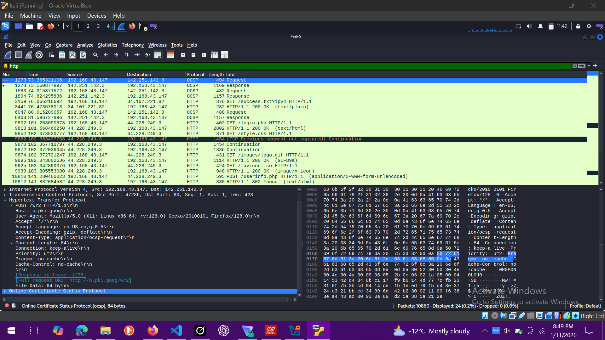The height and width of the screenshot is (340, 605).
Task: Open Kali terminal launcher dropdown arrow
Action: click(67, 26)
